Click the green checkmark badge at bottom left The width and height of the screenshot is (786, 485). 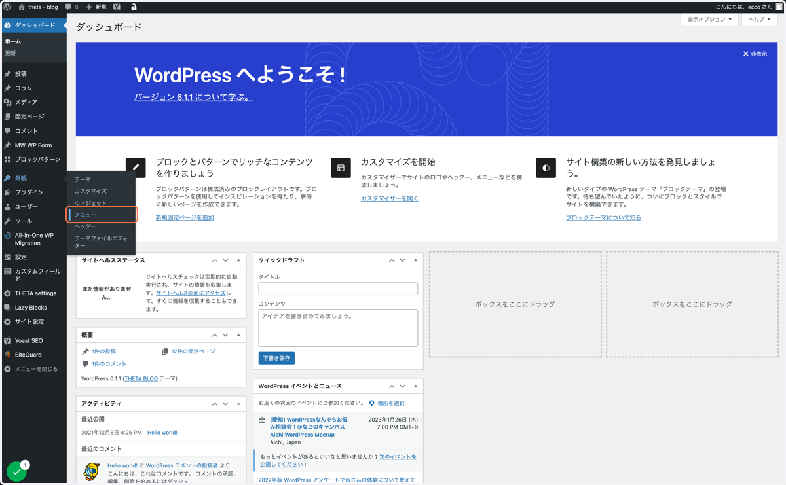[x=16, y=472]
